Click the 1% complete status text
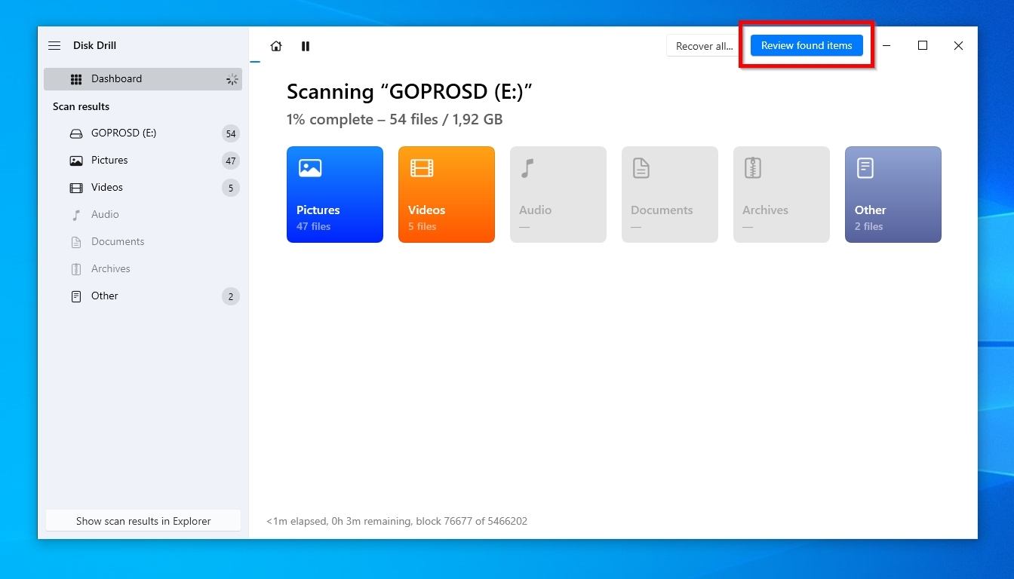The image size is (1014, 579). click(395, 119)
